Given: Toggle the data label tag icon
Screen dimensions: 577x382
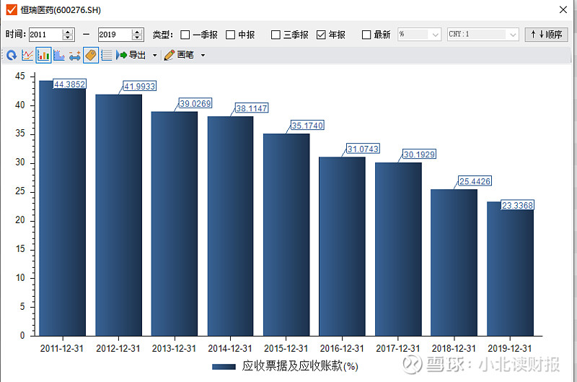Looking at the screenshot, I should coord(91,56).
